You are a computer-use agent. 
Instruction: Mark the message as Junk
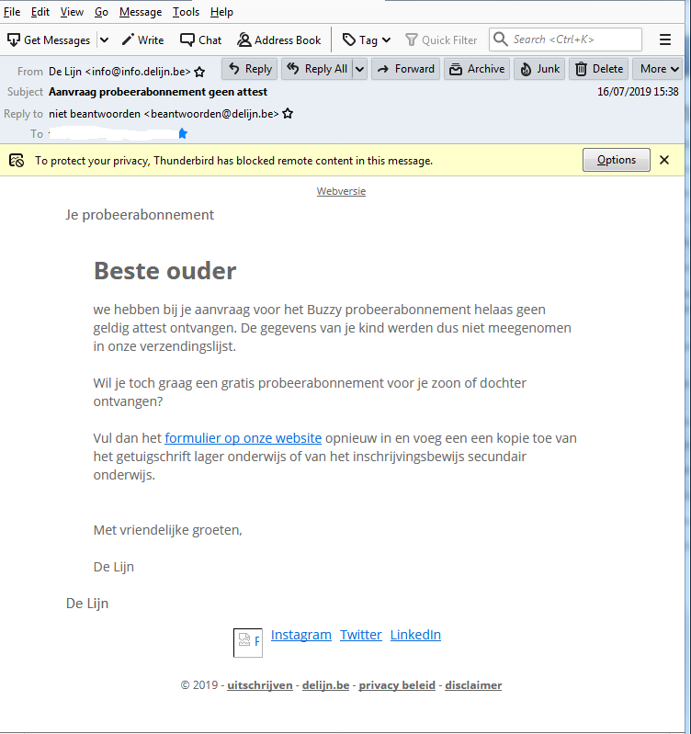click(x=539, y=69)
